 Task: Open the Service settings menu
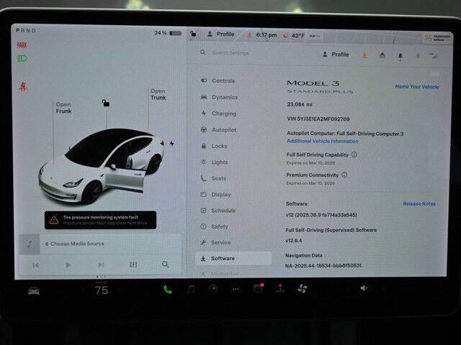point(215,243)
